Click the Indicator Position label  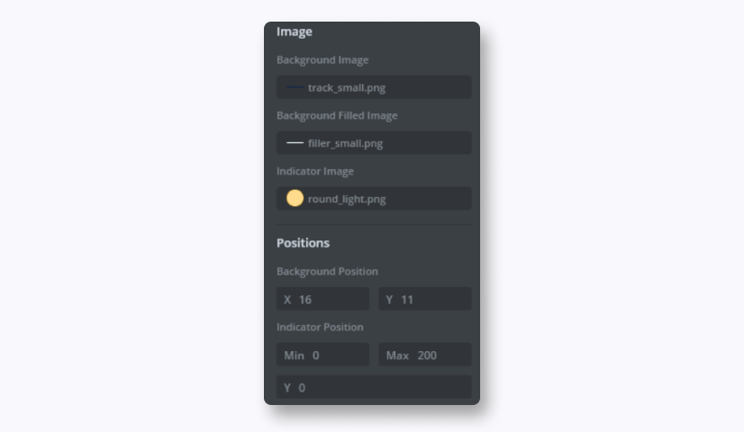[320, 328]
